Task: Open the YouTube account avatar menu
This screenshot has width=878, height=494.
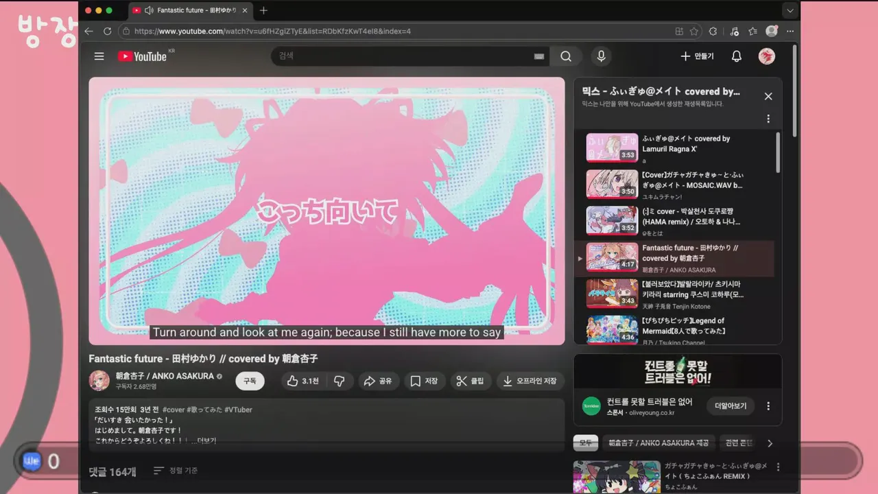Action: pyautogui.click(x=767, y=56)
